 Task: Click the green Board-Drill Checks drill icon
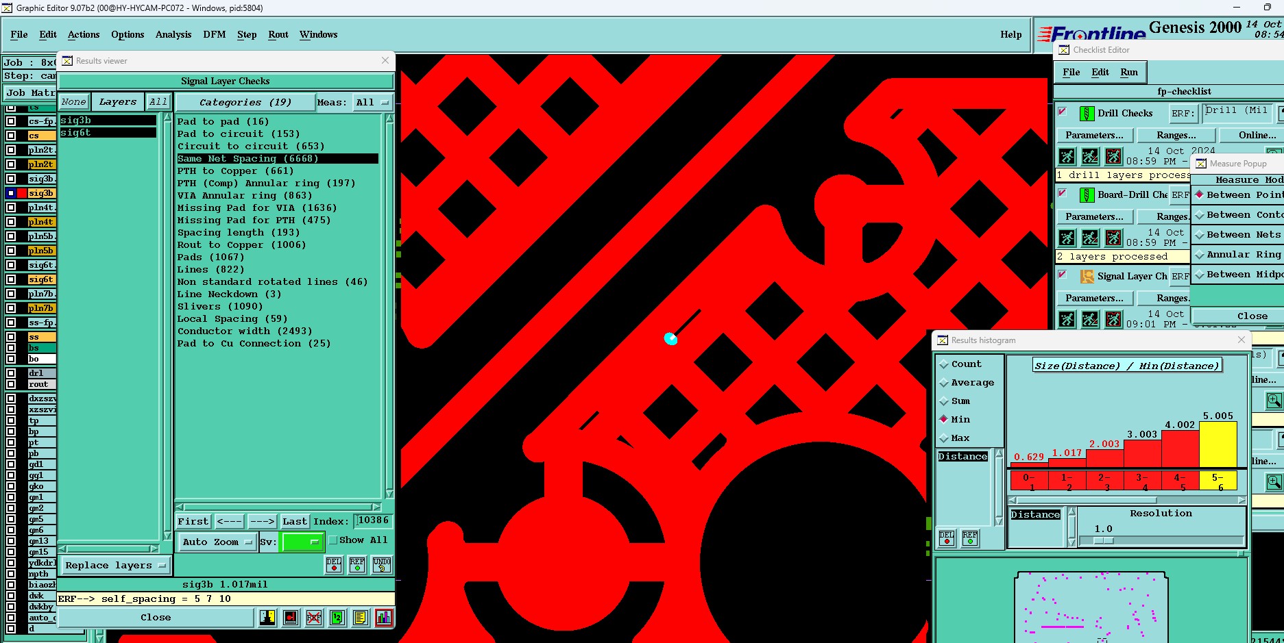pos(1087,195)
